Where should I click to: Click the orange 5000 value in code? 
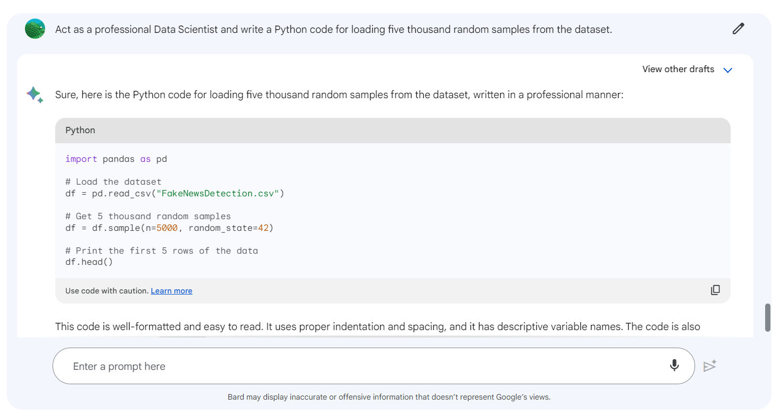(x=167, y=228)
